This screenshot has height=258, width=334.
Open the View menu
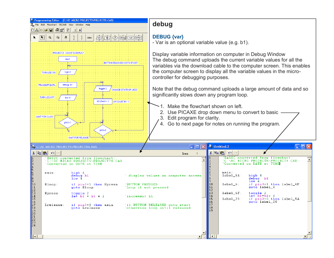71,25
